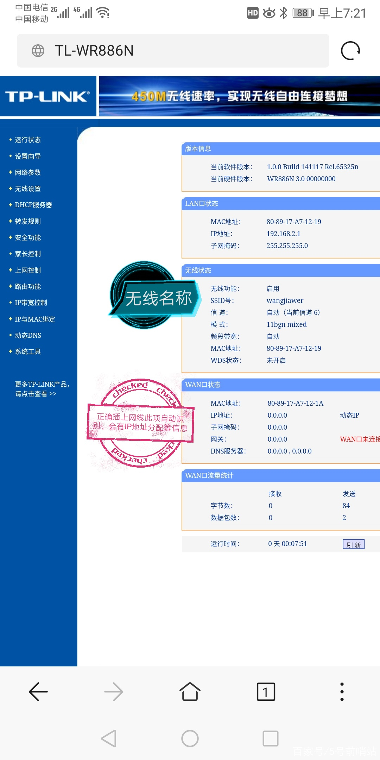Expand 网络参数 menu
Screen dimensions: 380x760
pos(28,172)
